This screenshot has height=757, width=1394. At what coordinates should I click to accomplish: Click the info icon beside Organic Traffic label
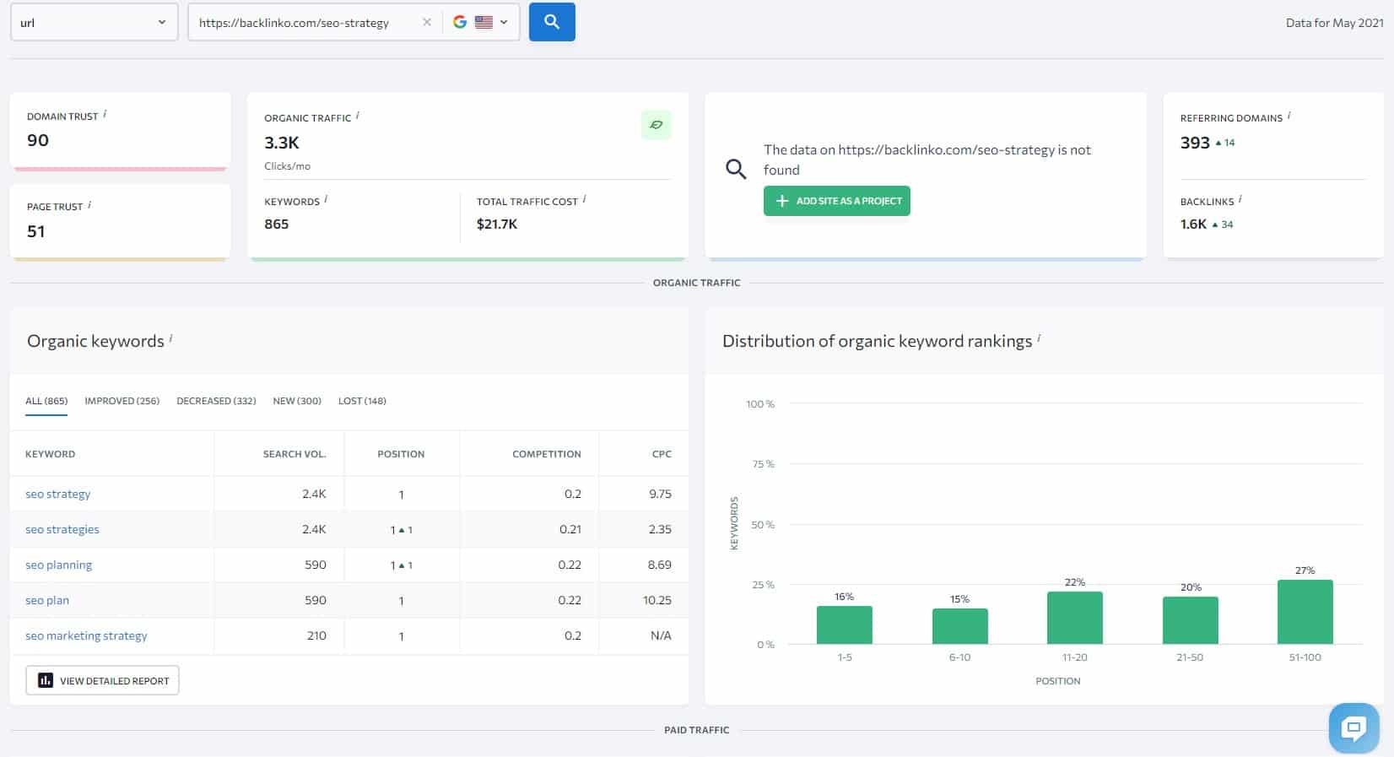pyautogui.click(x=358, y=116)
